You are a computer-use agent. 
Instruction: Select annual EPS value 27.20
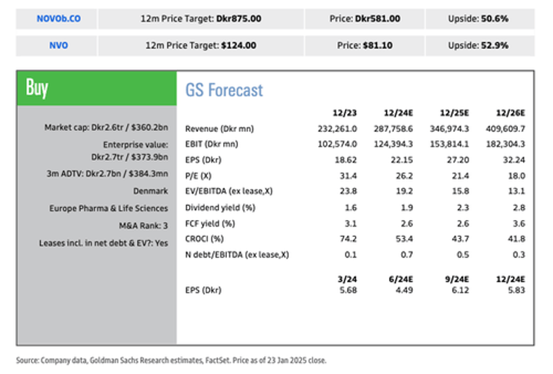click(458, 160)
